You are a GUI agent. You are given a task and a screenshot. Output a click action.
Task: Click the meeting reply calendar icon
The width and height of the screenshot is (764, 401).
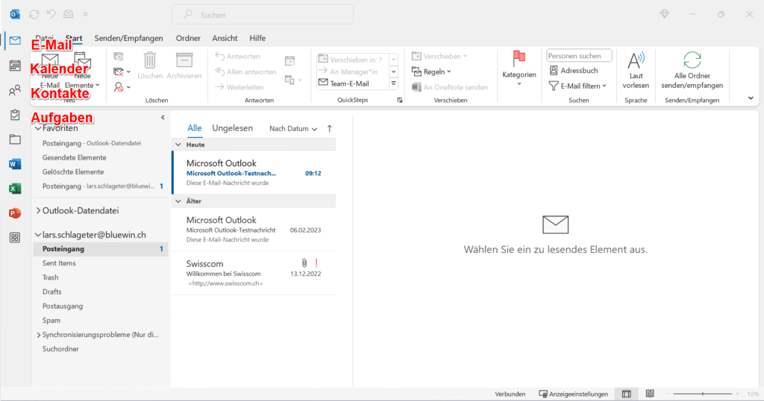(290, 61)
